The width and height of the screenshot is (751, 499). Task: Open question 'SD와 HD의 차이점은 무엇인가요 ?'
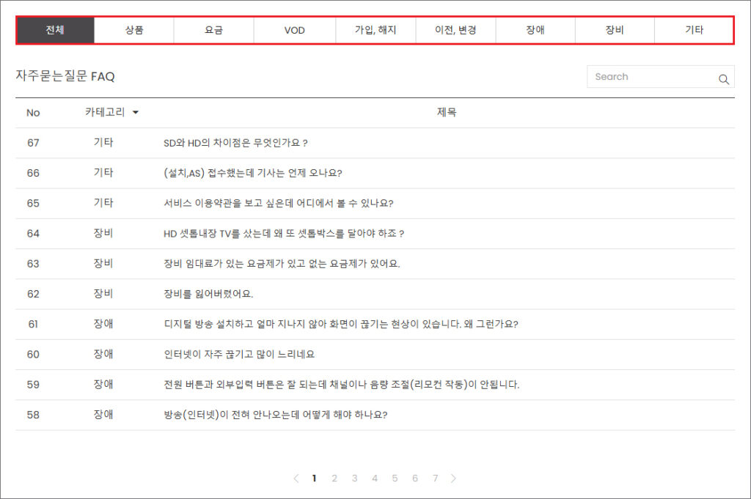[x=235, y=143]
